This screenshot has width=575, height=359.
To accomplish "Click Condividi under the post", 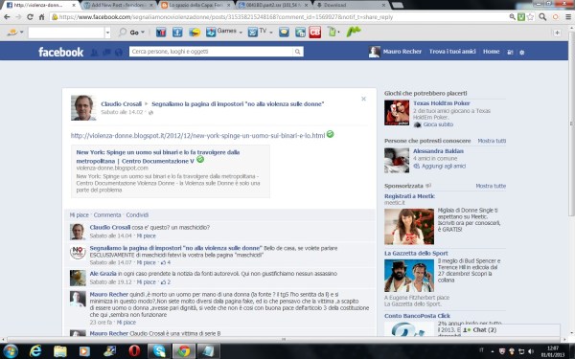I will [137, 215].
